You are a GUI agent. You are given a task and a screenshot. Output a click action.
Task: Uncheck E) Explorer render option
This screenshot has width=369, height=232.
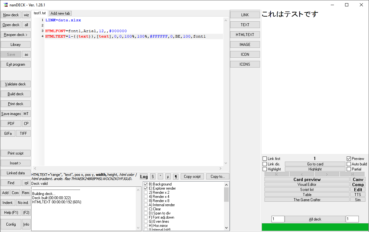146,188
